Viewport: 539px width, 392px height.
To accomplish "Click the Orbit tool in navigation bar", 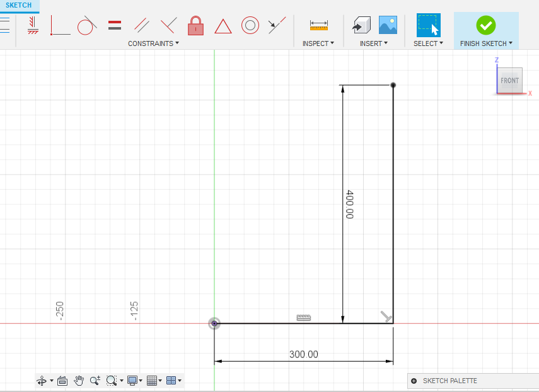I will pyautogui.click(x=42, y=381).
